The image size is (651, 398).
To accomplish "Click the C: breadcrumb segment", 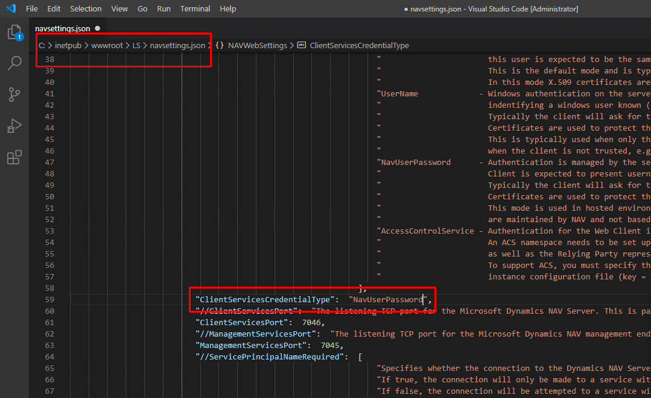I will click(x=42, y=46).
